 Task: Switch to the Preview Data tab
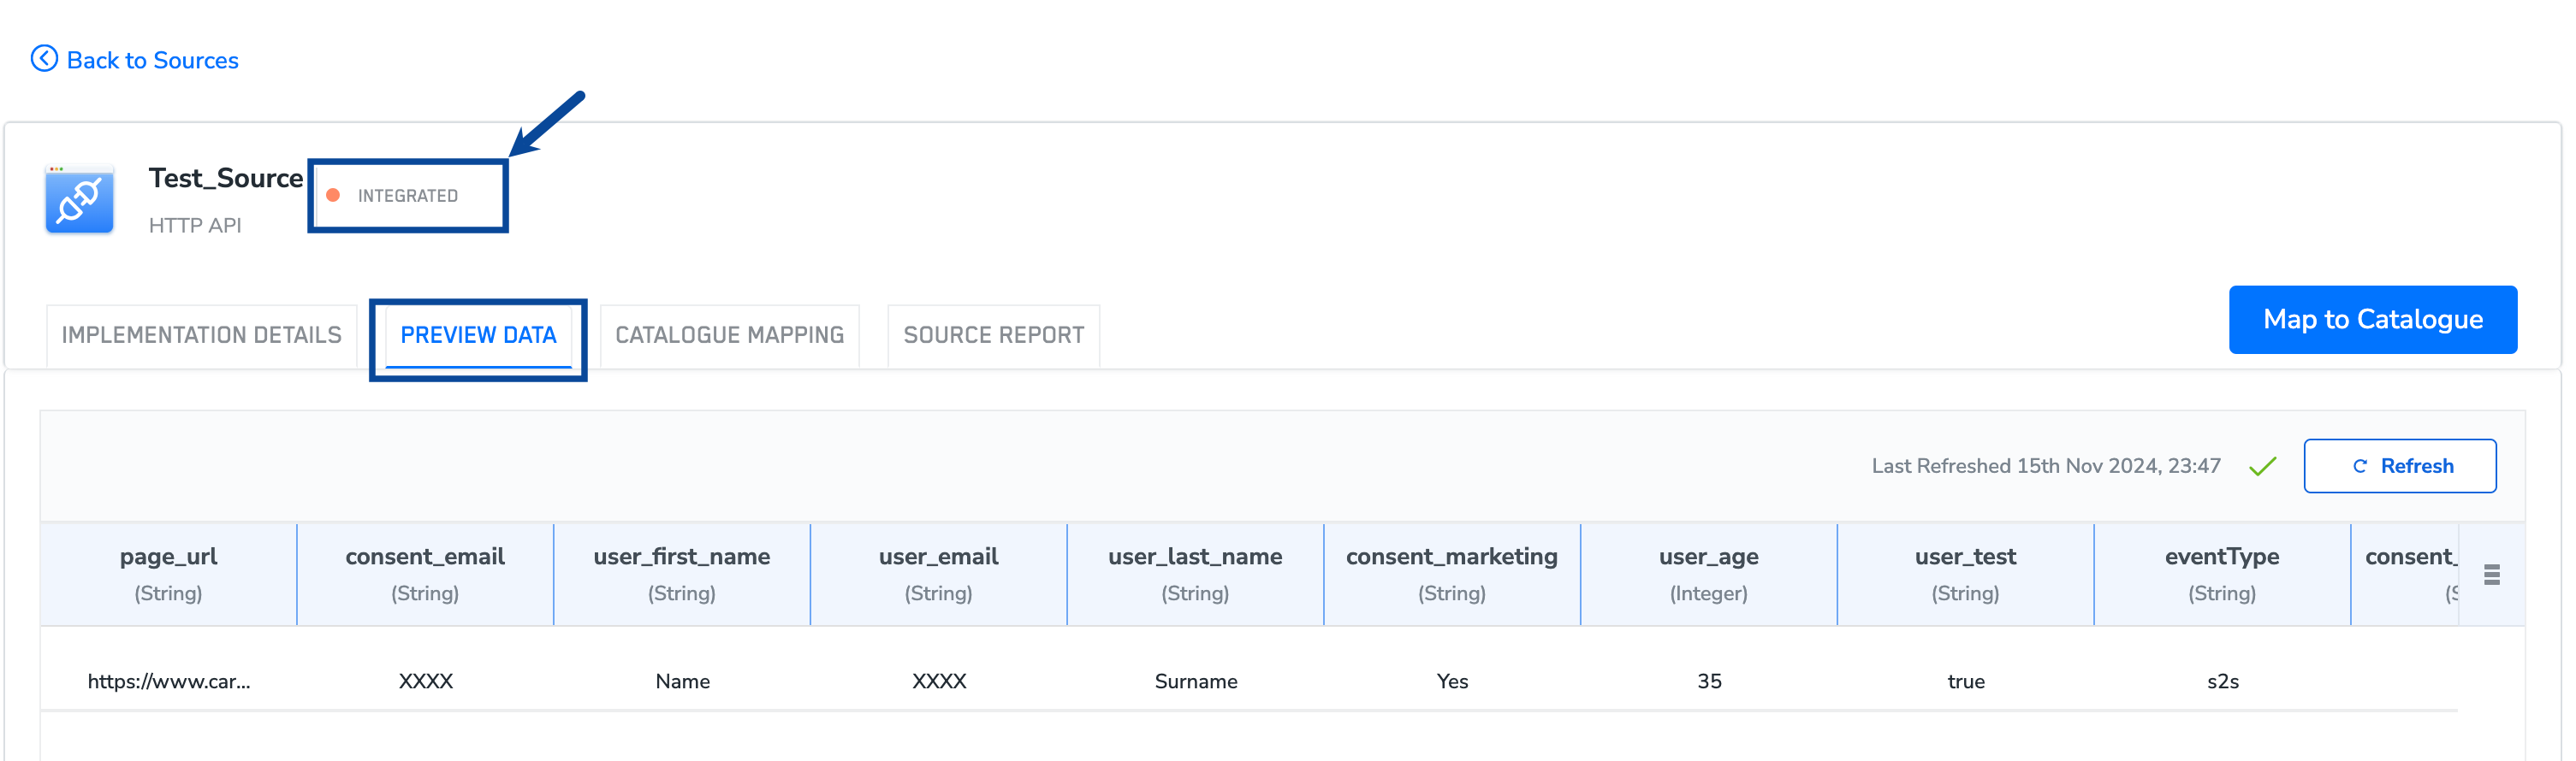click(x=478, y=335)
